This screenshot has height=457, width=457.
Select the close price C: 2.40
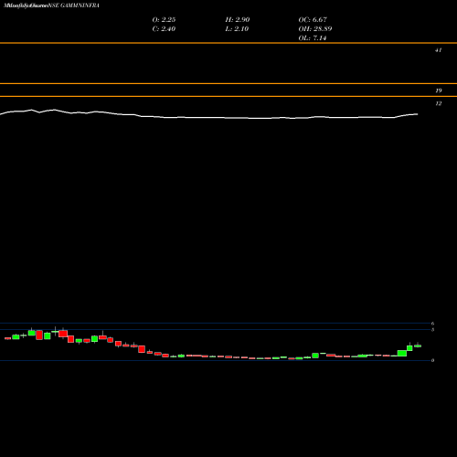[164, 28]
